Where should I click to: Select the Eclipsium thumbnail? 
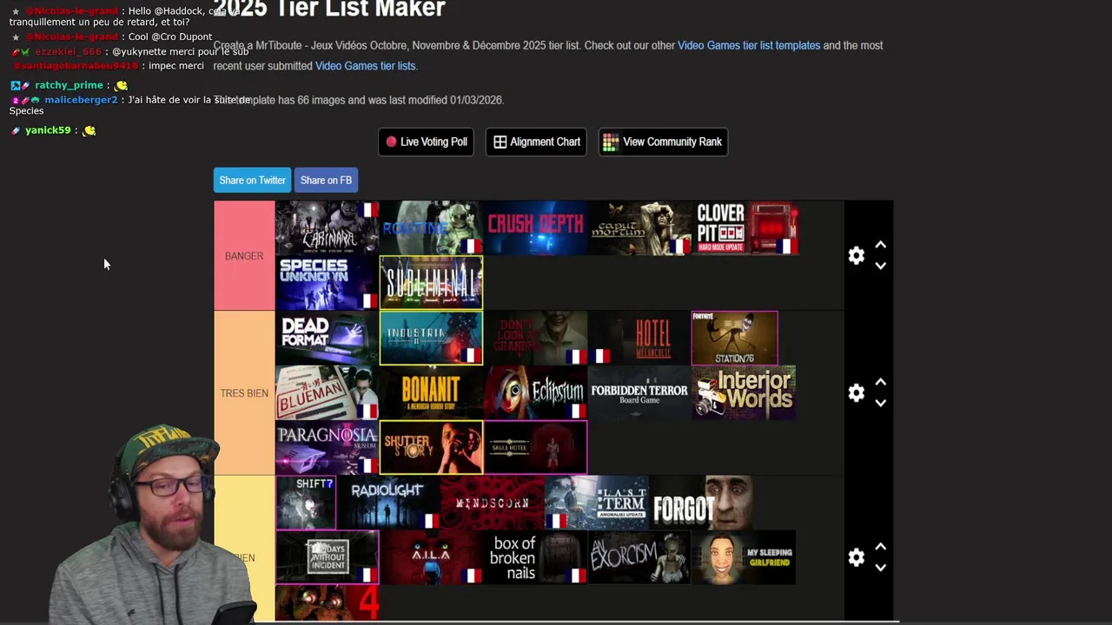(535, 392)
